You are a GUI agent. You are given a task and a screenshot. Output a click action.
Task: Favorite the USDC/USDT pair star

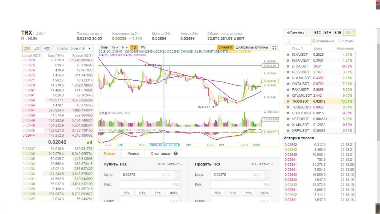[x=288, y=113]
